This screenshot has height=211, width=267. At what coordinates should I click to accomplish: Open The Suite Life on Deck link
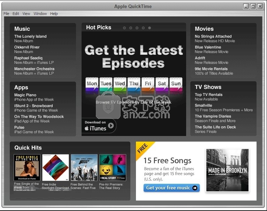click(215, 129)
